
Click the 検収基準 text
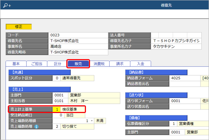(x=69, y=109)
